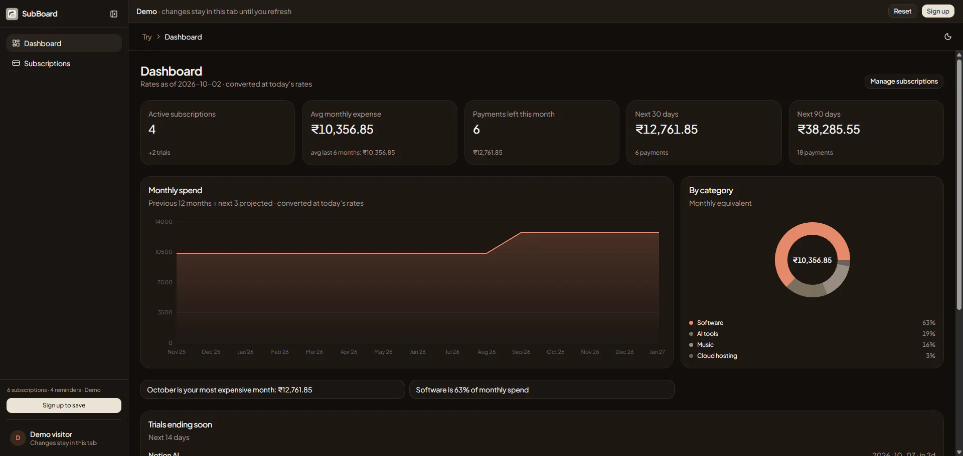Click the donut chart center total ₹10,356.85
The height and width of the screenshot is (456, 963).
(x=812, y=260)
